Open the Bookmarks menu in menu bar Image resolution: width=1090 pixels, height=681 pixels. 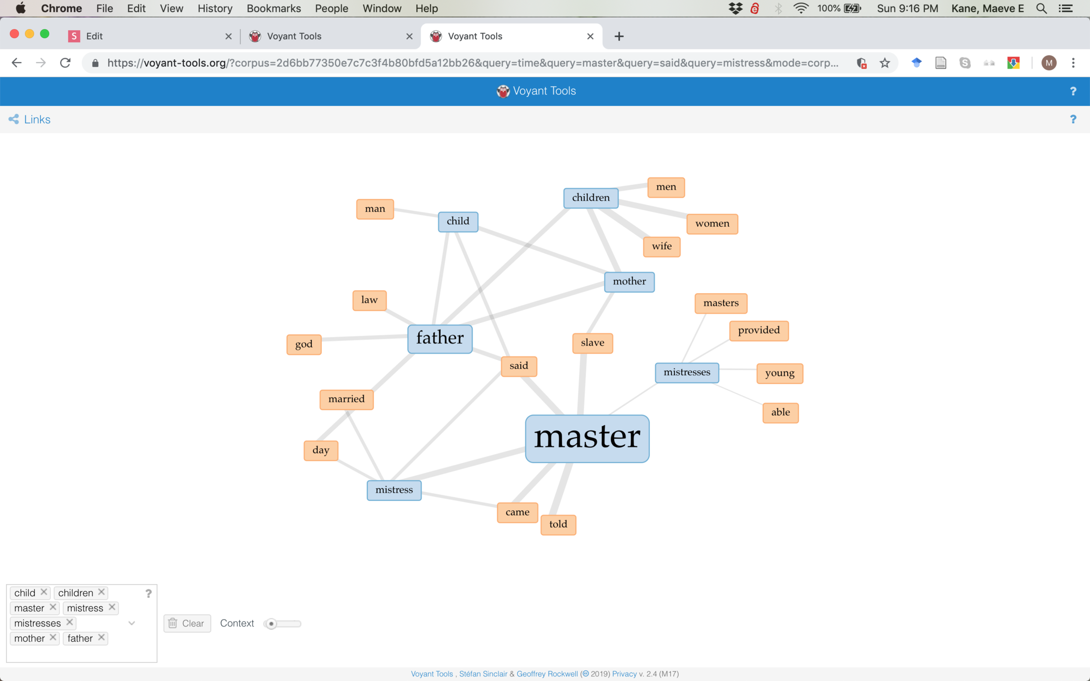point(274,9)
